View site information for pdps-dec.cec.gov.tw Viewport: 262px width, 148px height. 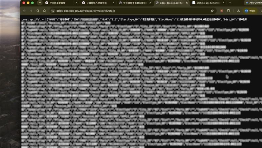click(53, 11)
